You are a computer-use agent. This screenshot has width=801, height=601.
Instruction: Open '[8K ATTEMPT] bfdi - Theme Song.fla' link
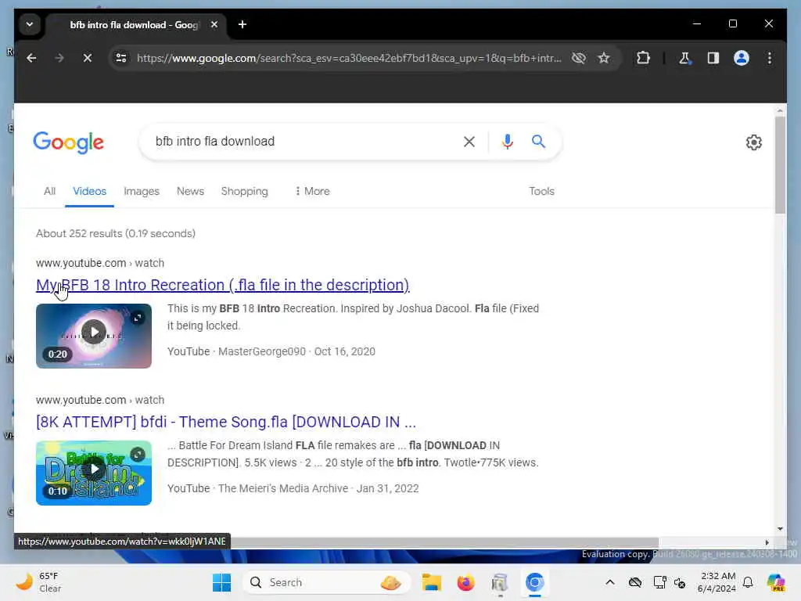coord(226,422)
